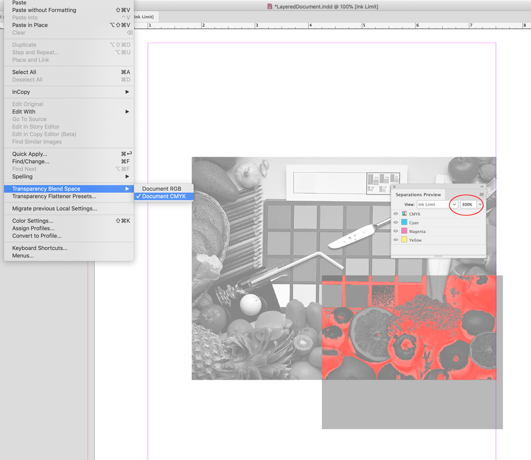Image resolution: width=531 pixels, height=460 pixels.
Task: Collapse the Separations Preview panel with double arrows
Action: click(482, 187)
